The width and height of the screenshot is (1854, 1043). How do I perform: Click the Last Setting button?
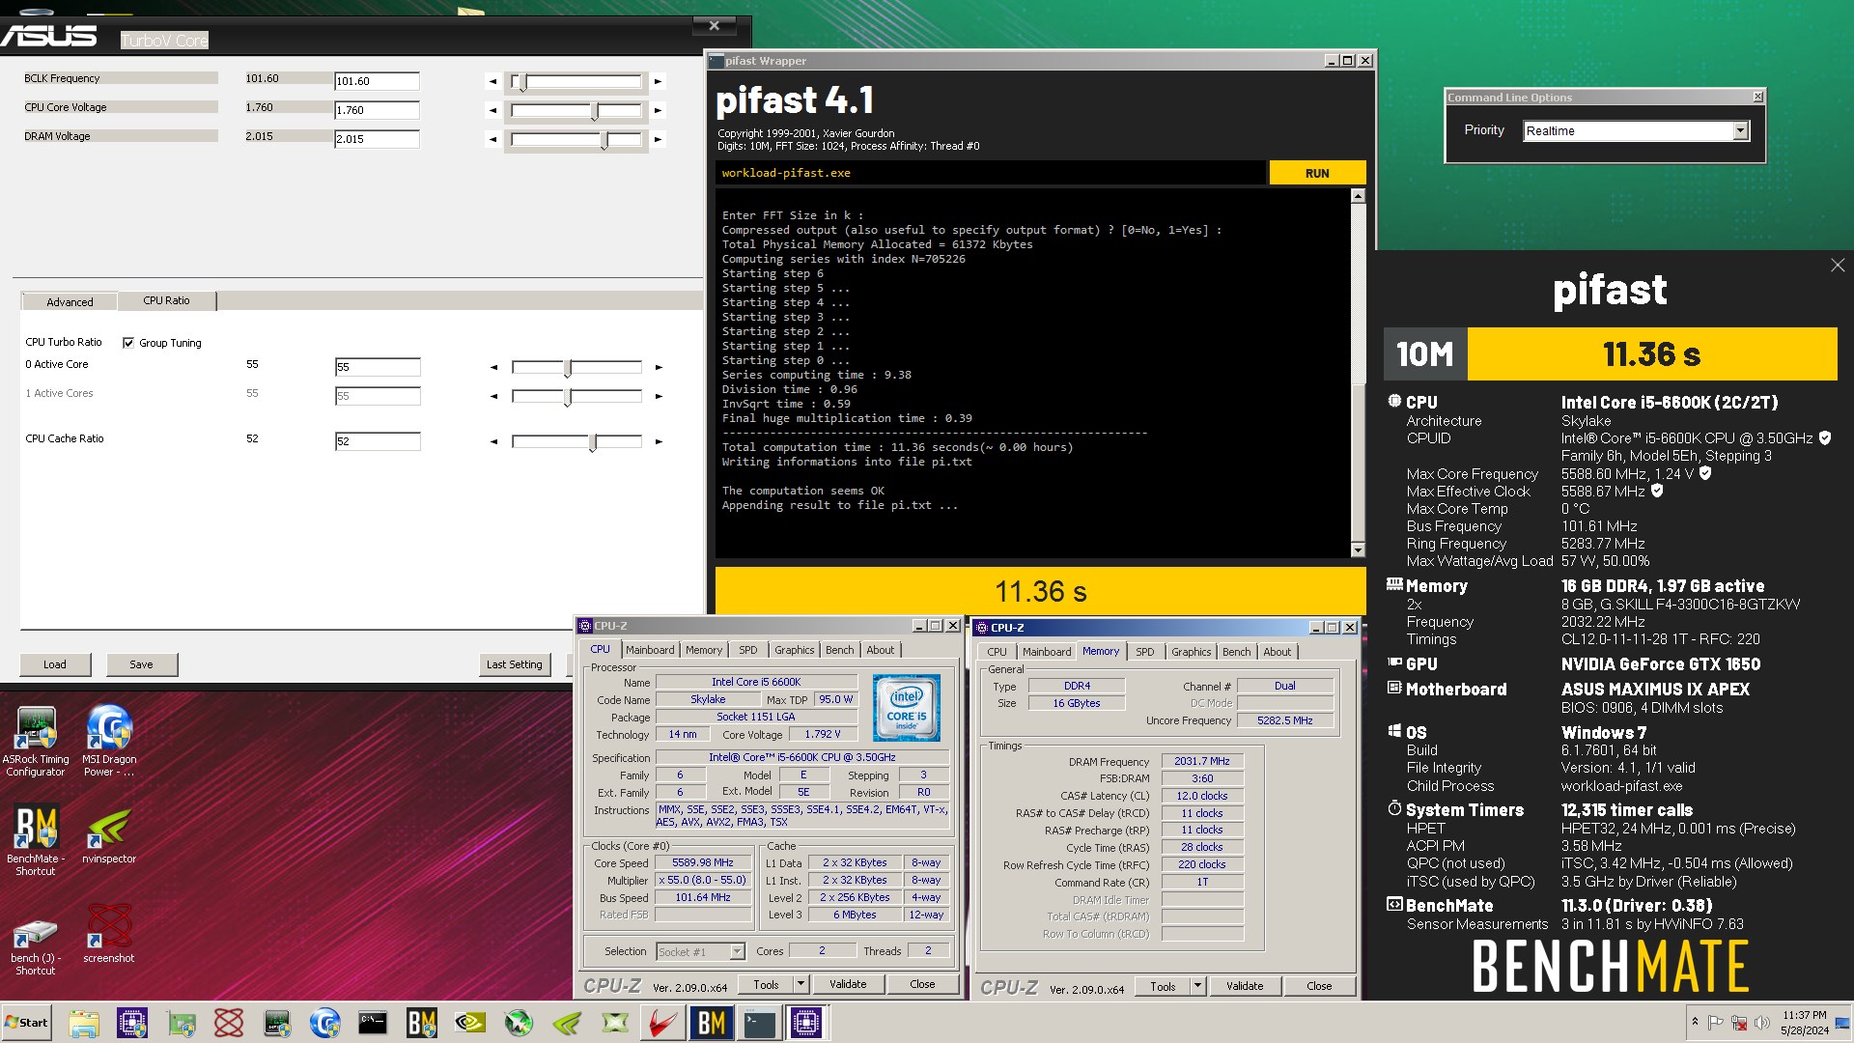[515, 664]
